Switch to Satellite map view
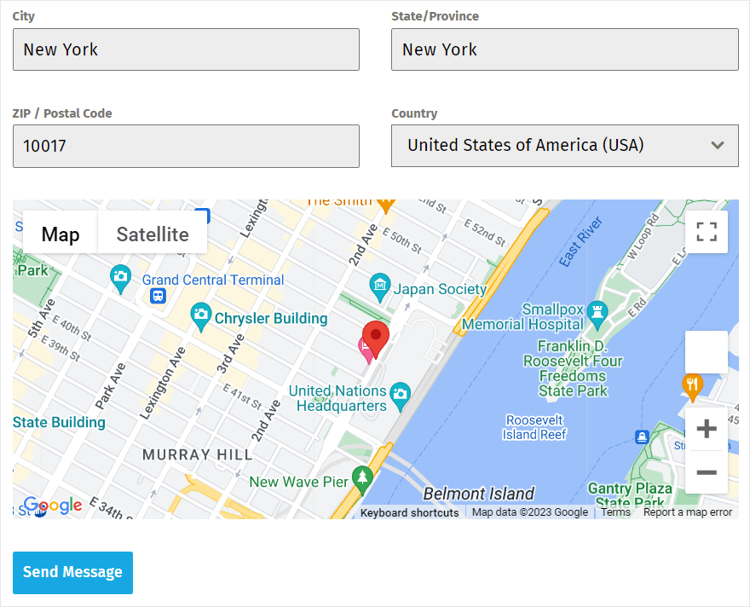750x607 pixels. point(153,234)
